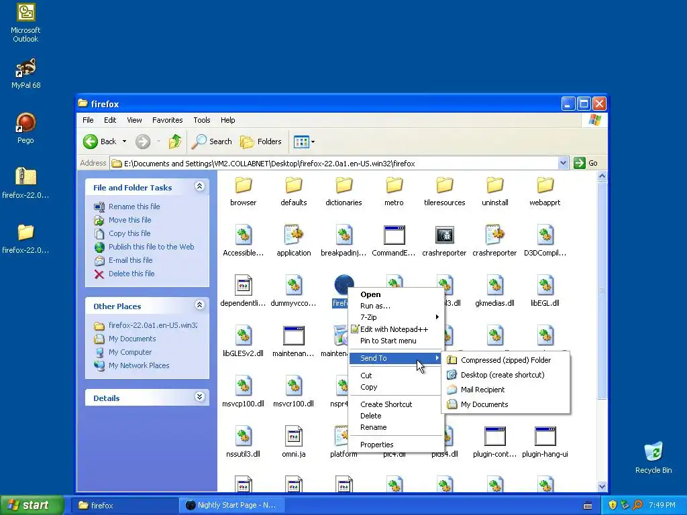
Task: Open My Network Places link
Action: tap(138, 365)
